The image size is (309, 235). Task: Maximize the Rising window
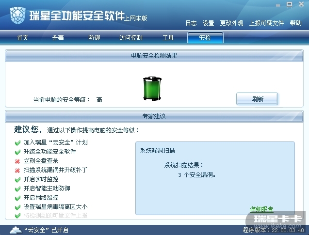(x=289, y=4)
